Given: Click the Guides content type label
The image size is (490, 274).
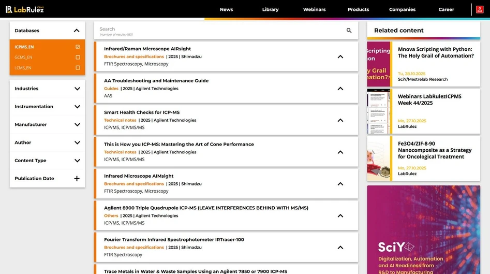Looking at the screenshot, I should (111, 89).
